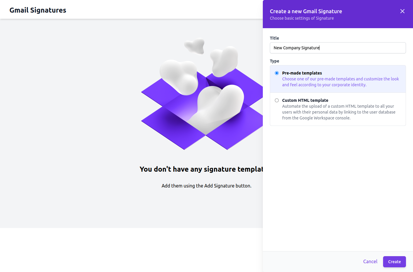Viewport: 413px width, 272px height.
Task: Click the Type section label
Action: pos(274,61)
